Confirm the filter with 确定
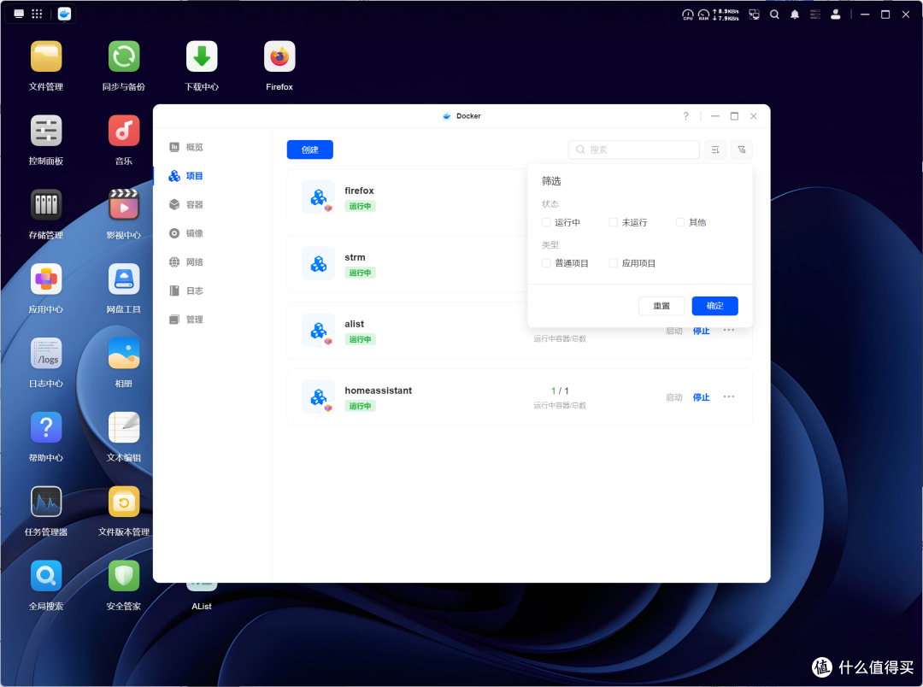 pos(714,306)
